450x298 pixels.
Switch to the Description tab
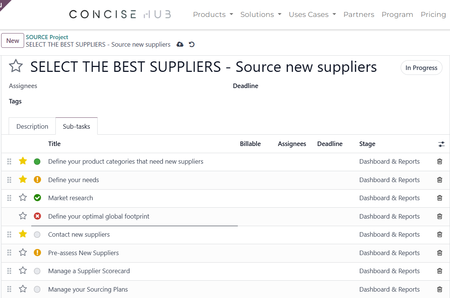pos(32,126)
